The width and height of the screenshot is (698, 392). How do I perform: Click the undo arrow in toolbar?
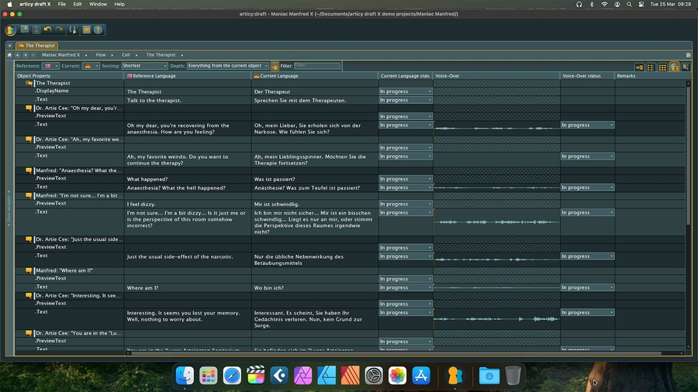pyautogui.click(x=47, y=30)
